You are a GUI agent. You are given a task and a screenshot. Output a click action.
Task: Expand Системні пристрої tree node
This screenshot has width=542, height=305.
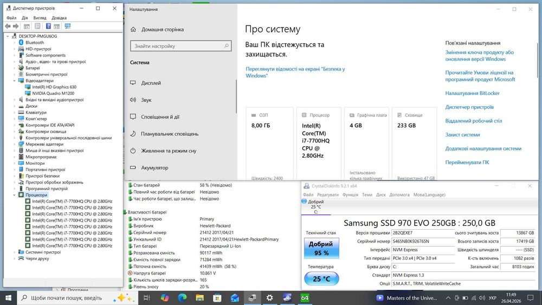point(14,252)
